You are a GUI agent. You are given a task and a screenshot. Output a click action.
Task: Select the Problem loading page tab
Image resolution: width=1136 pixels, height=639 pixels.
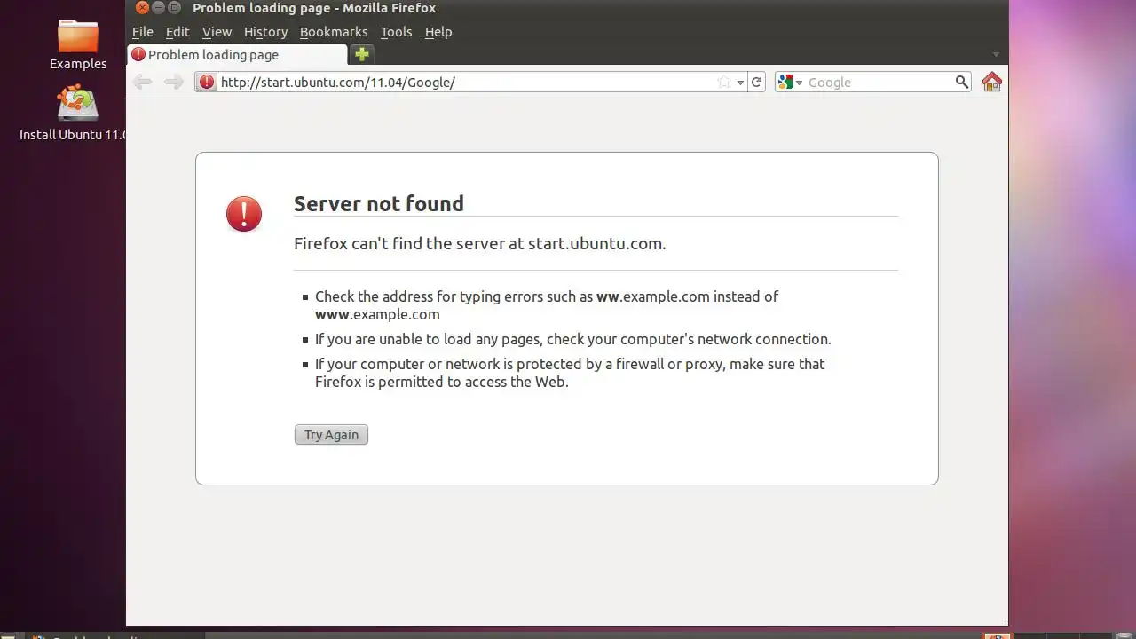(x=237, y=54)
